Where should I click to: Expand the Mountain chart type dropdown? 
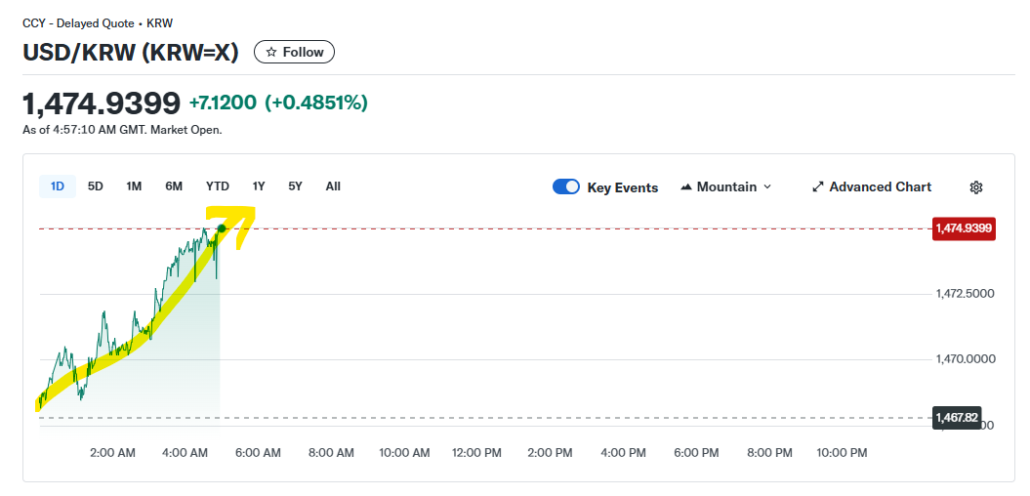coord(725,186)
